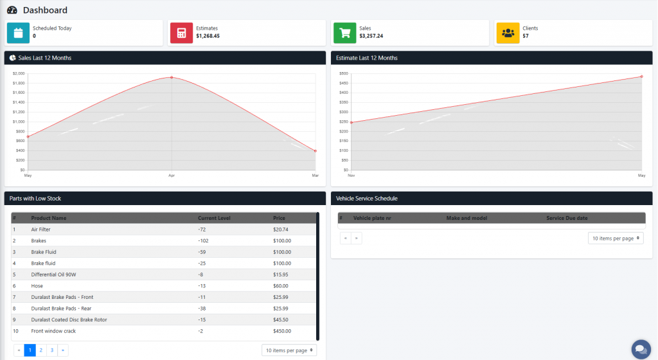Sort parts by Current Level column header
The height and width of the screenshot is (360, 658).
(214, 218)
